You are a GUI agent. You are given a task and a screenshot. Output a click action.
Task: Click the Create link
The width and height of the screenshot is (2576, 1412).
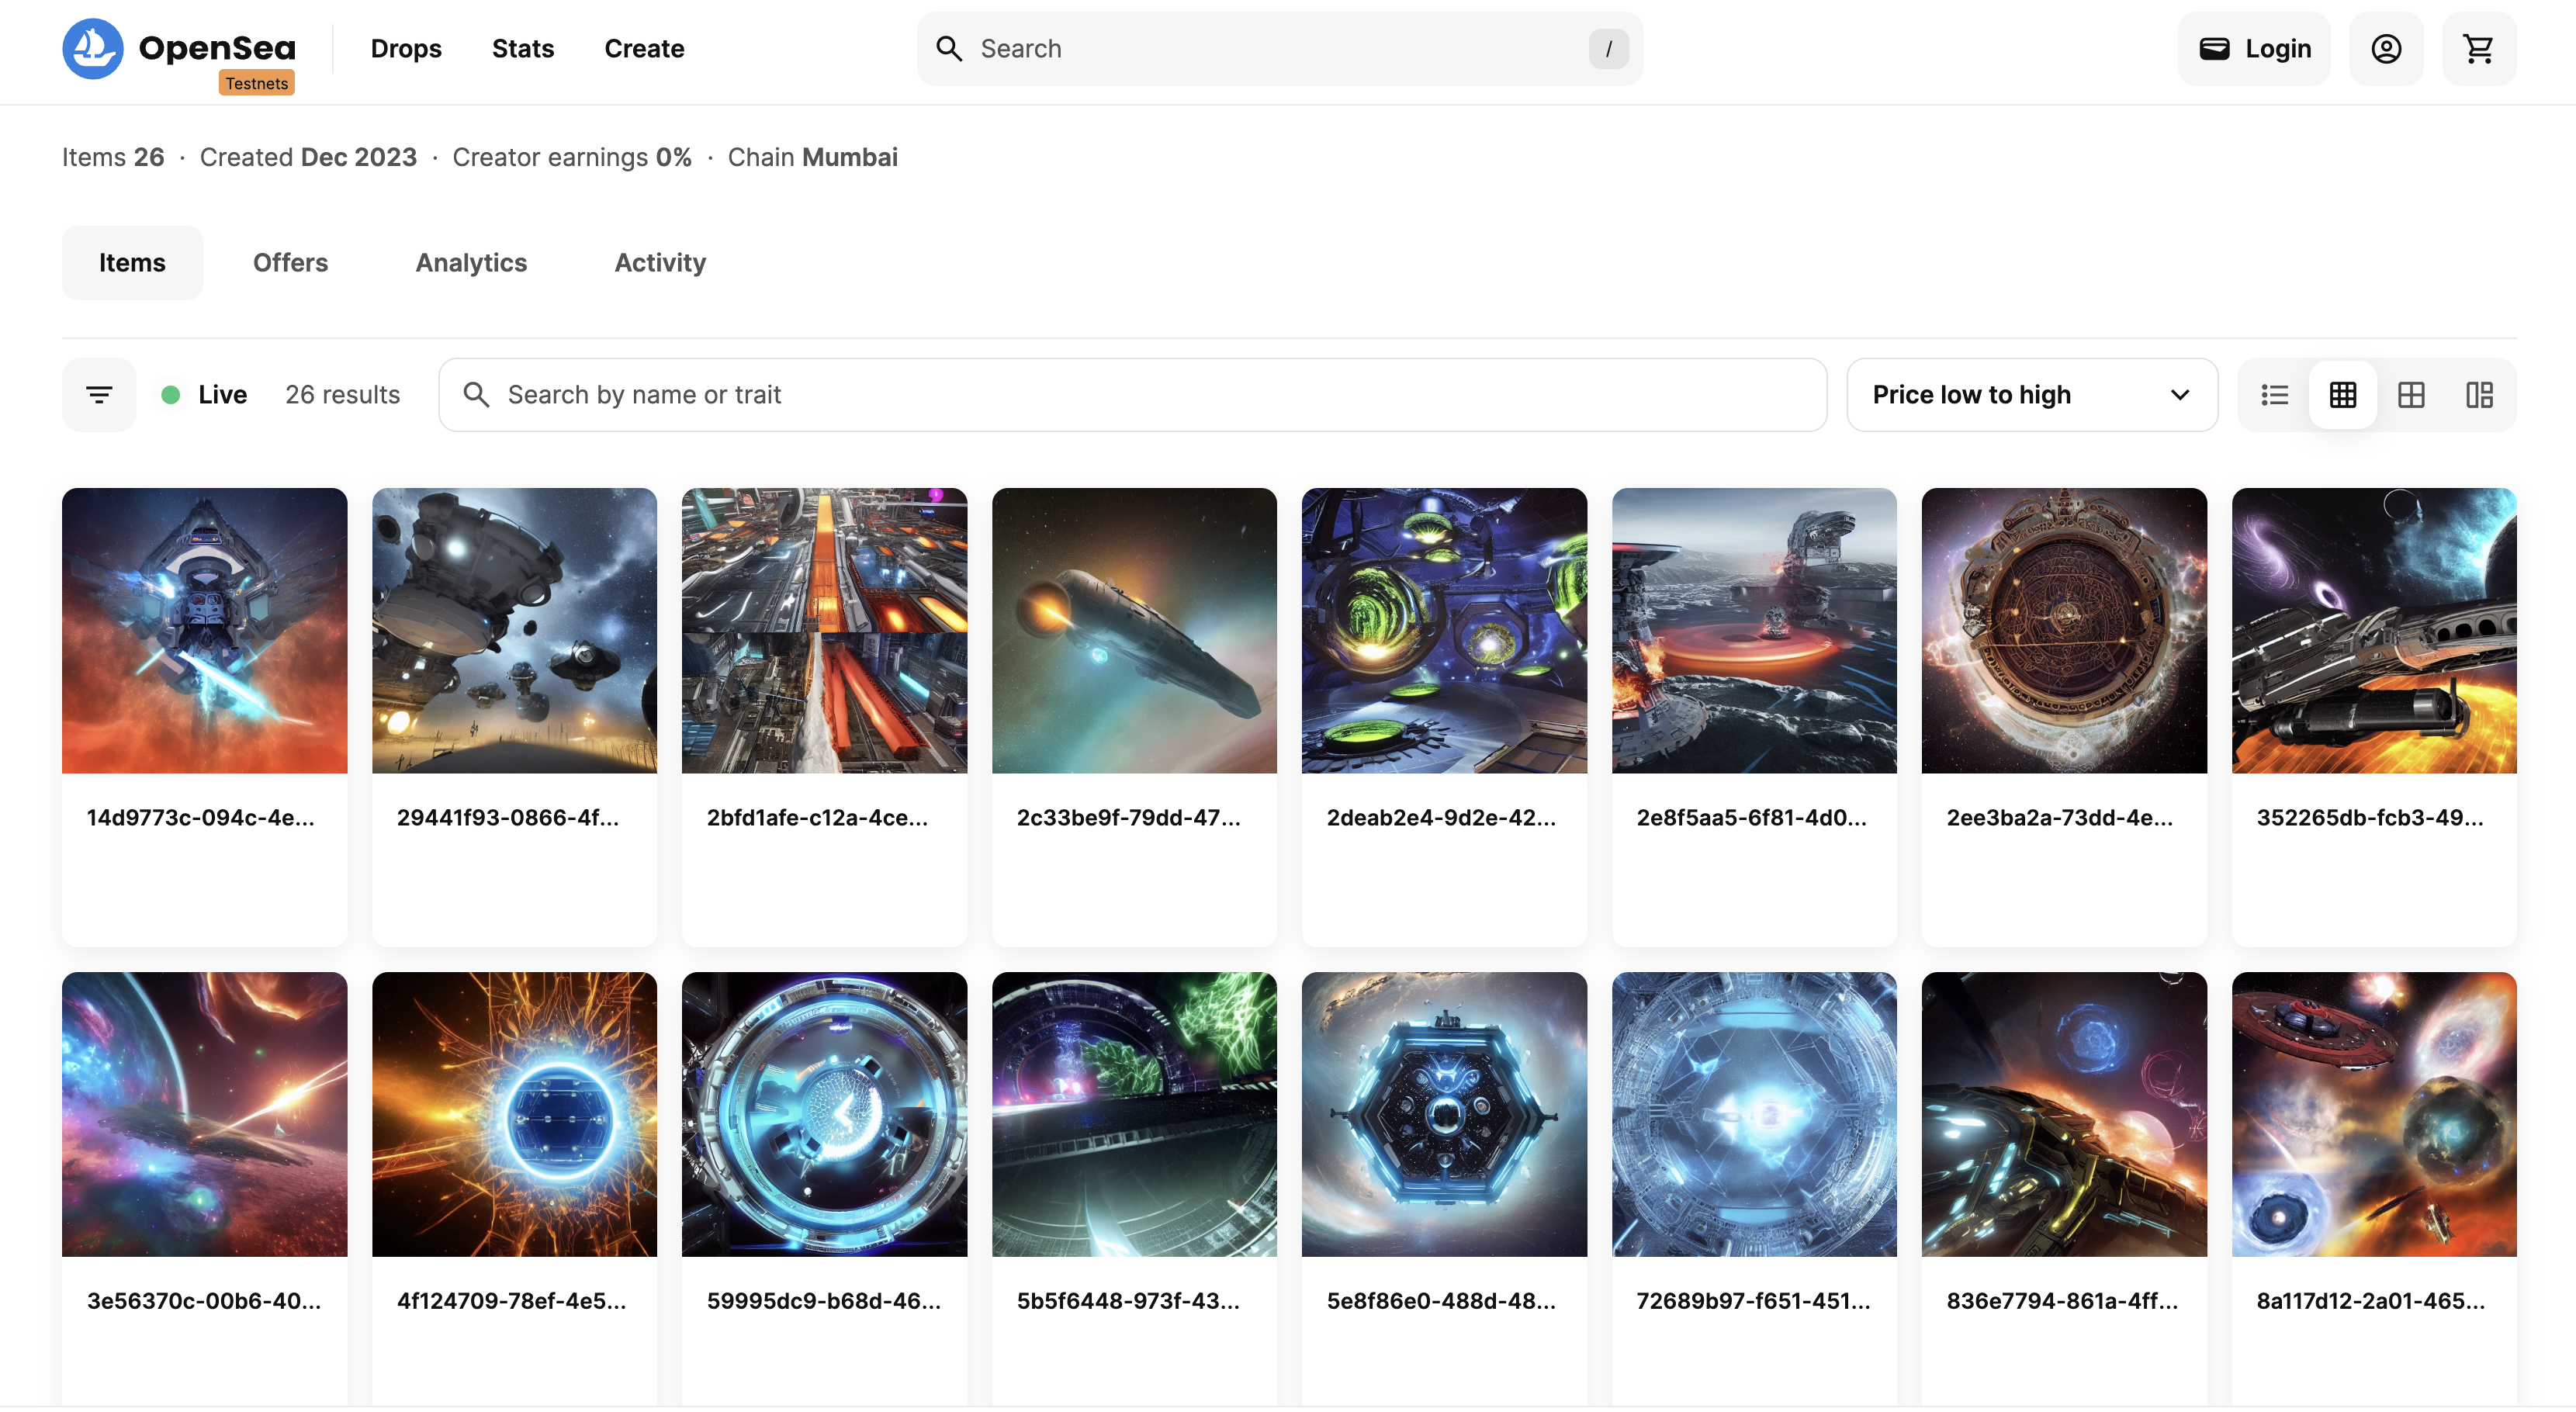click(643, 48)
